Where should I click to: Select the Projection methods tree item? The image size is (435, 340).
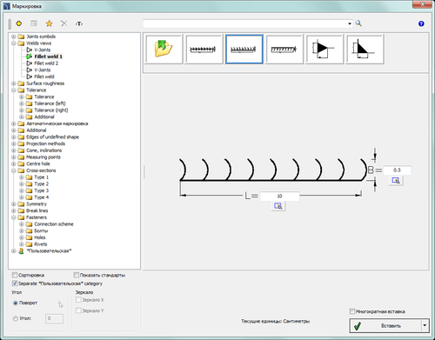[x=45, y=143]
